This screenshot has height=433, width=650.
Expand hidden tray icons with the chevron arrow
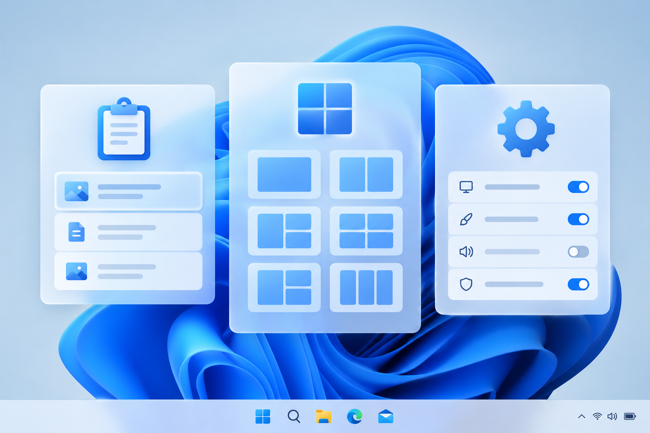click(582, 417)
